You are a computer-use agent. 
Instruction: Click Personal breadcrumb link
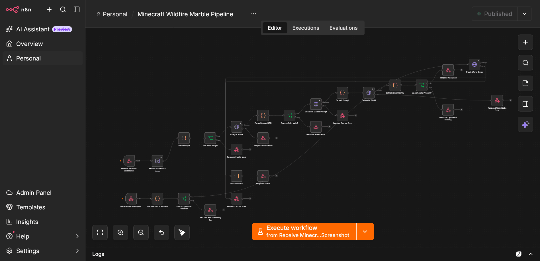coord(112,14)
